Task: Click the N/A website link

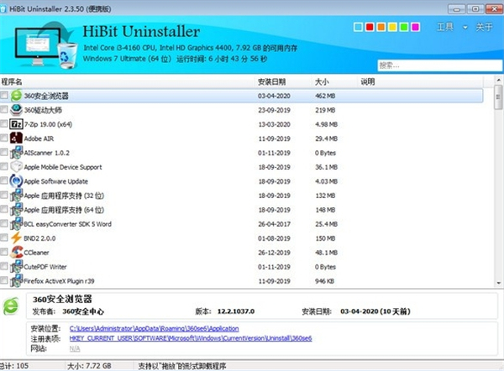Action: click(75, 348)
